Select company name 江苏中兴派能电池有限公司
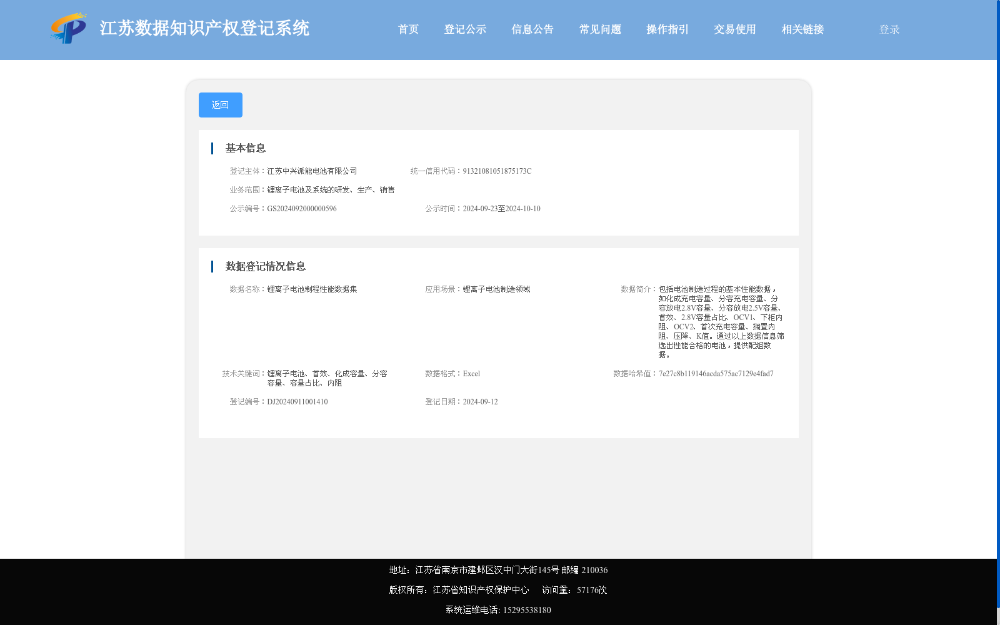The width and height of the screenshot is (1000, 625). click(312, 171)
